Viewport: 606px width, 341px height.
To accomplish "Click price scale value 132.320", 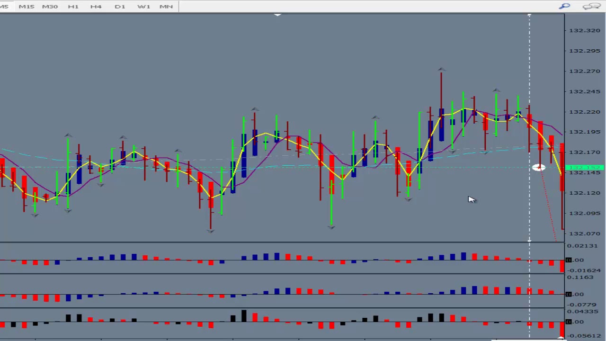I will click(585, 30).
